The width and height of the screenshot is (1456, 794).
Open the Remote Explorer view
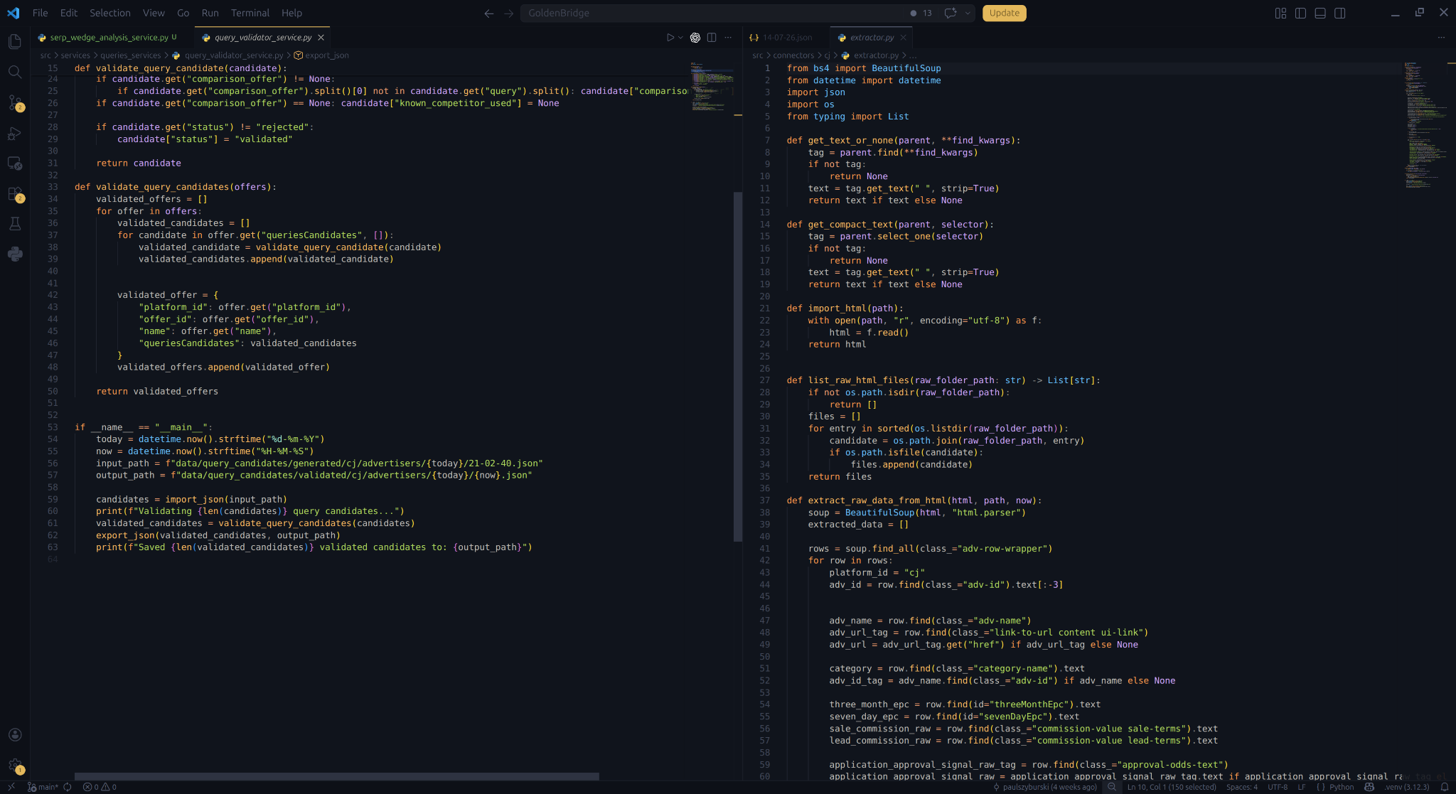pos(15,163)
